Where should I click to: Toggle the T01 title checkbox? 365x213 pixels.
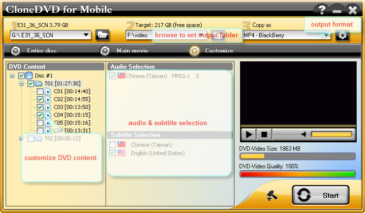(30, 83)
